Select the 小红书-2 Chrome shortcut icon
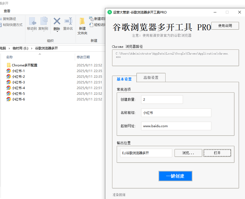 [x=8, y=76]
